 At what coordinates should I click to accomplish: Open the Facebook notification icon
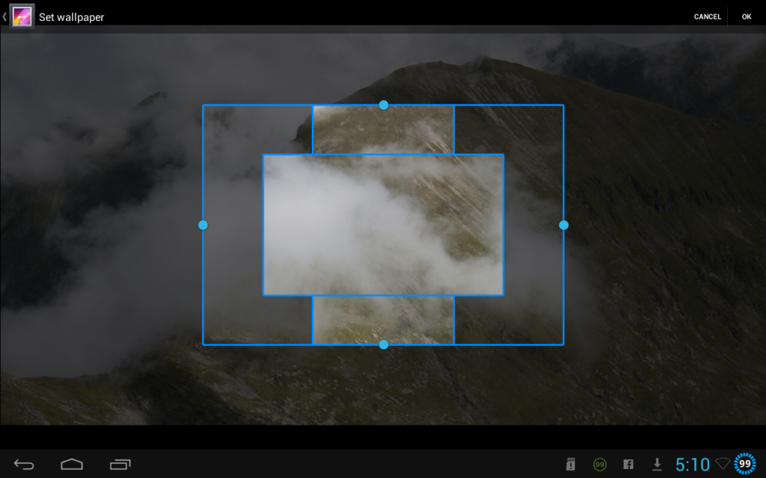click(x=628, y=465)
